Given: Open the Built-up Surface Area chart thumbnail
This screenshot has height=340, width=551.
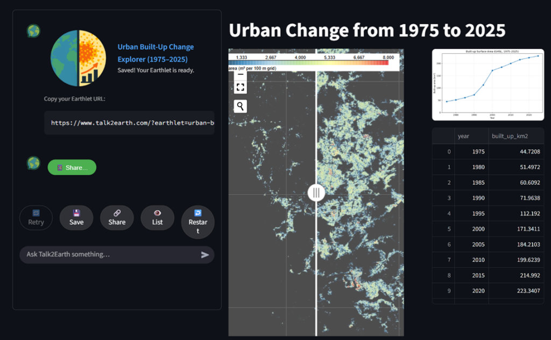Looking at the screenshot, I should point(488,85).
